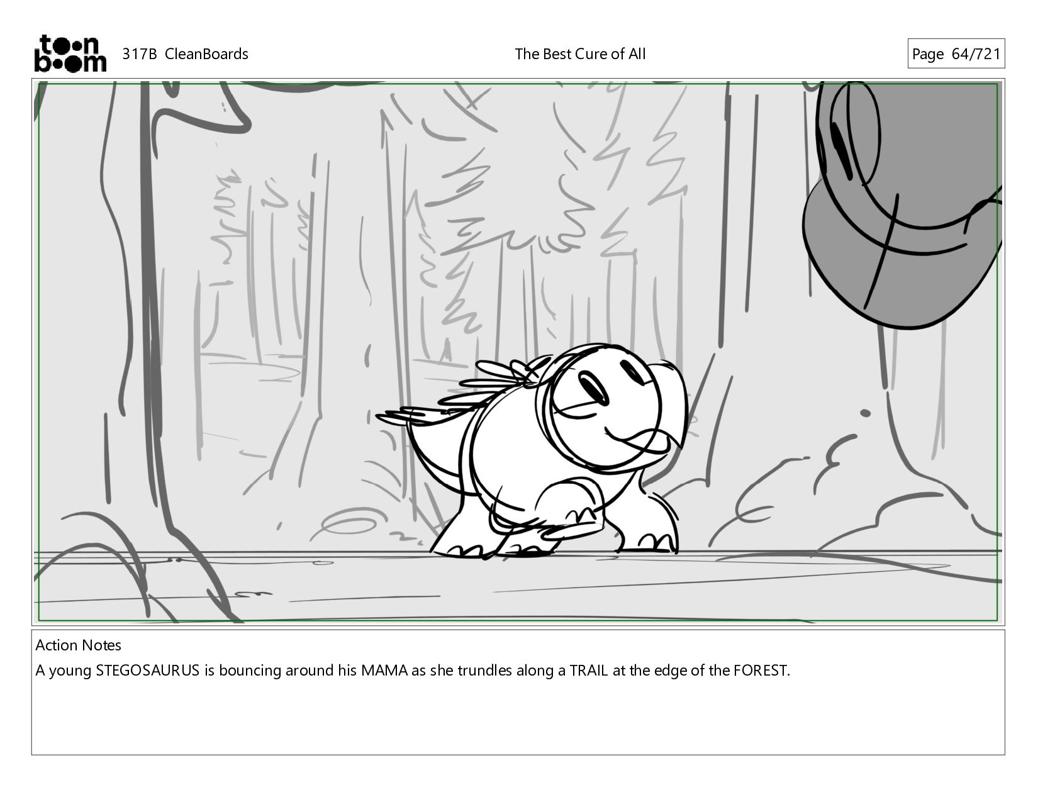Click the action note describing the young STEGOSAURUS
This screenshot has width=1038, height=802.
click(x=413, y=671)
